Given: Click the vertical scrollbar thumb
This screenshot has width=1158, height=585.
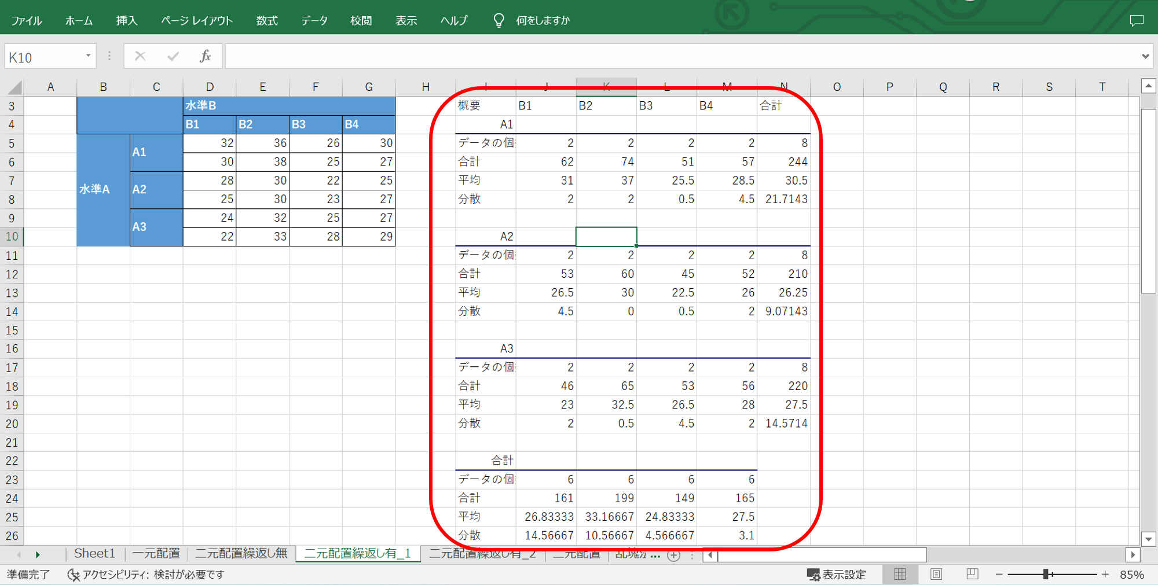Looking at the screenshot, I should [x=1149, y=201].
